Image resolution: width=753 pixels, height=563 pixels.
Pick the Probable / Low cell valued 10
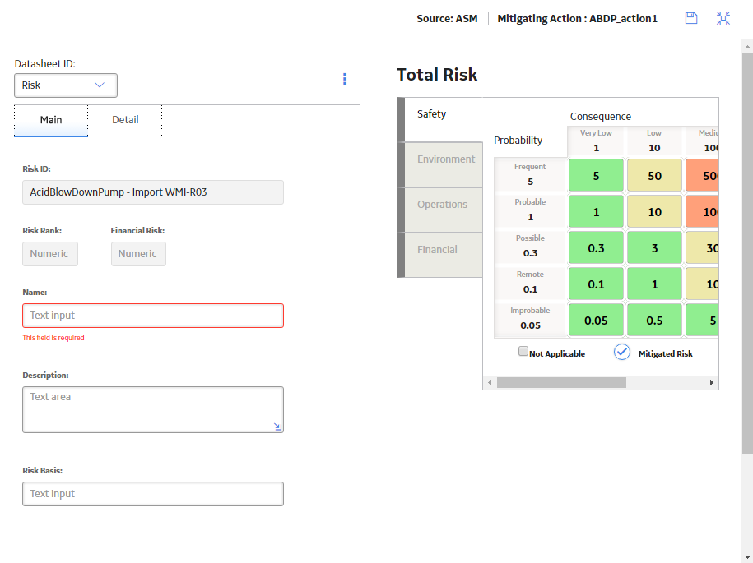click(x=654, y=211)
